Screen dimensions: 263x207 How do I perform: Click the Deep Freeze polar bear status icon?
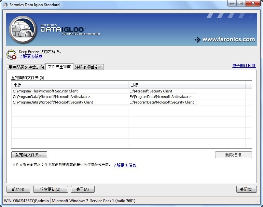pos(12,54)
